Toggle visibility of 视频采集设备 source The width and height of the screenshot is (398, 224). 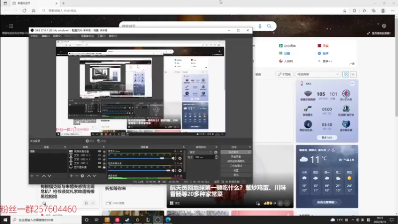(99, 151)
